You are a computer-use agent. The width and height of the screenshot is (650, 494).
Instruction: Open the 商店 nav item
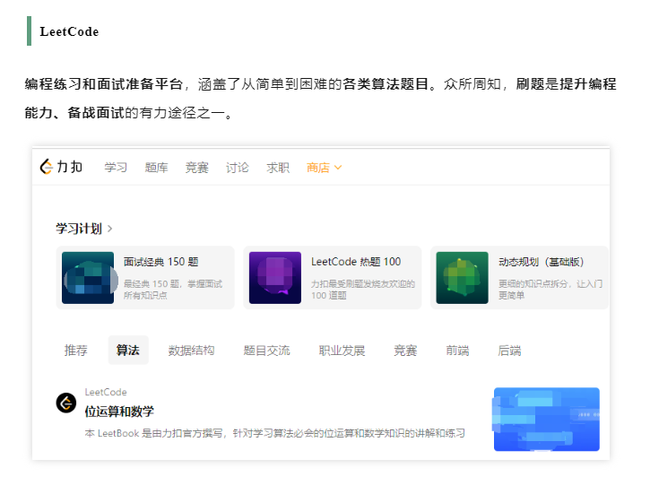(318, 168)
